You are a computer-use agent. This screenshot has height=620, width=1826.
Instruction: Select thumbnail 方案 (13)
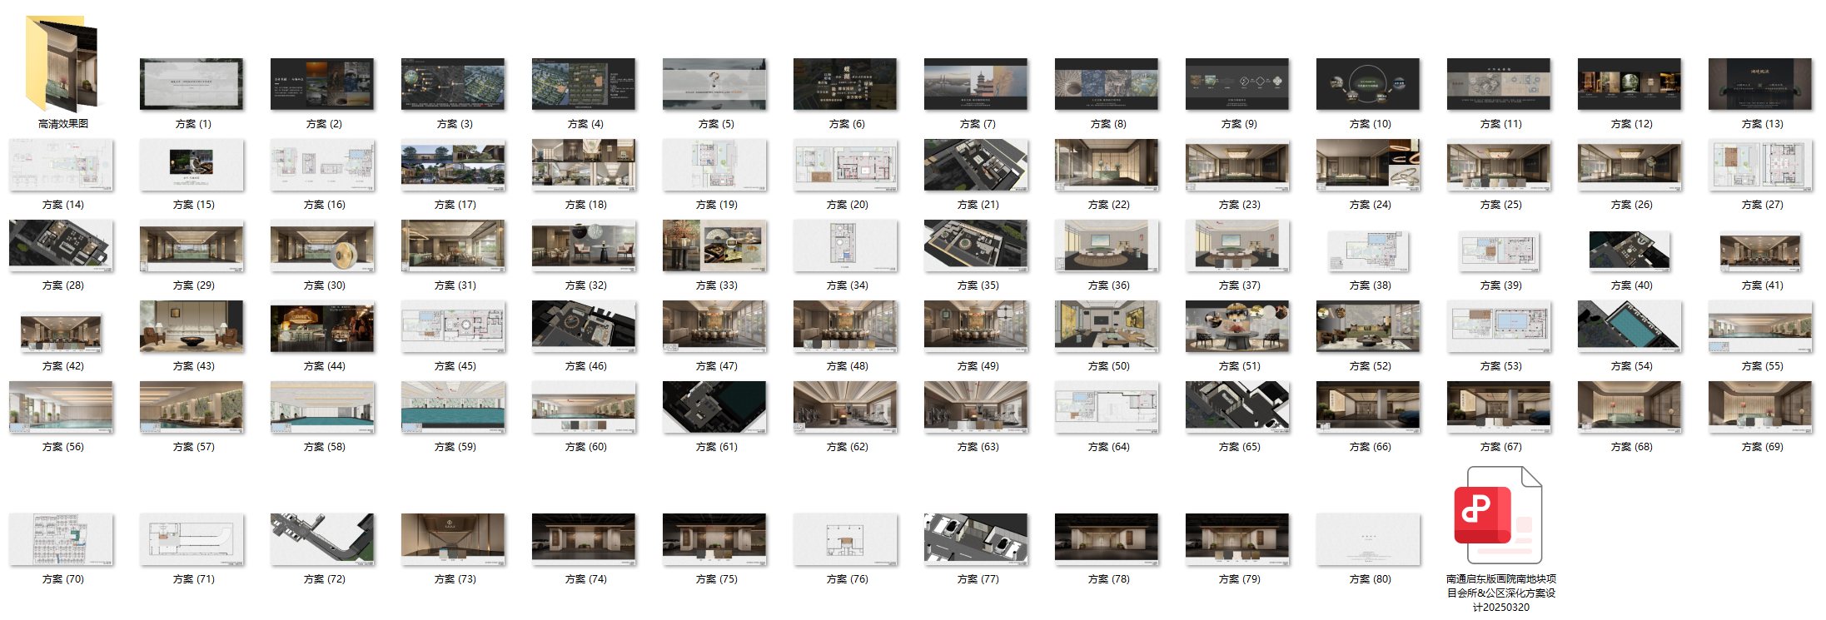point(1760,84)
